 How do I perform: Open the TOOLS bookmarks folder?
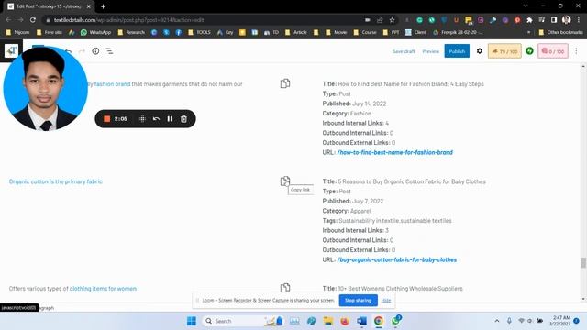200,32
